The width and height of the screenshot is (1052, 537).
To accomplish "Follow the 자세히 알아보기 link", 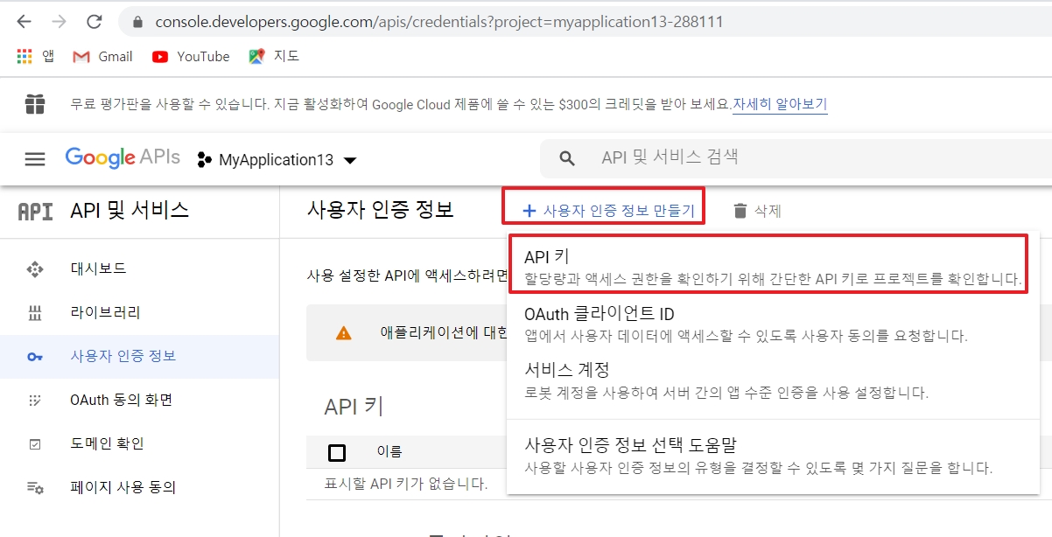I will tap(780, 105).
